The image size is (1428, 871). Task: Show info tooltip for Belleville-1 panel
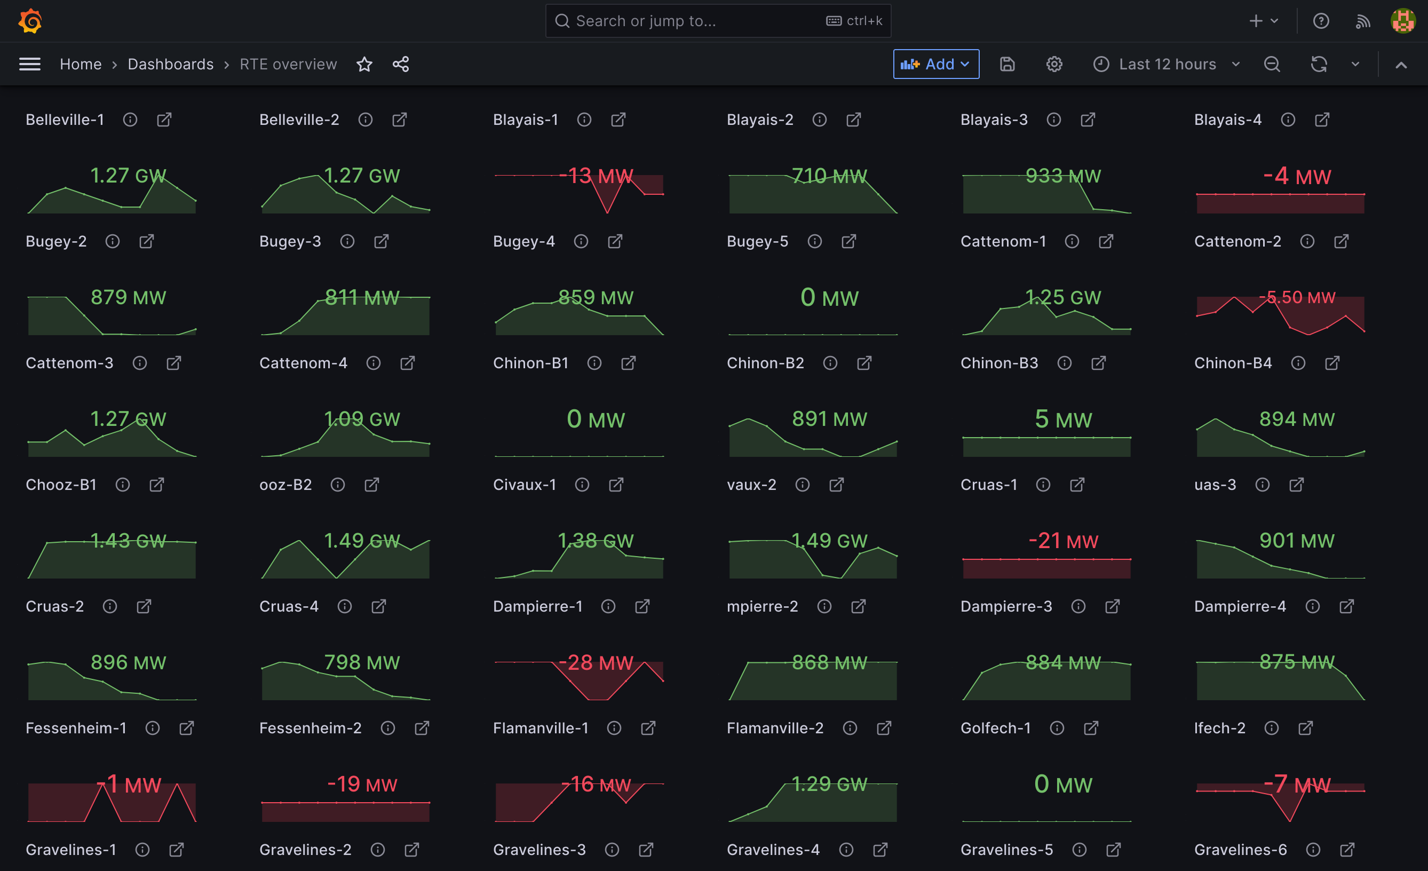[130, 120]
